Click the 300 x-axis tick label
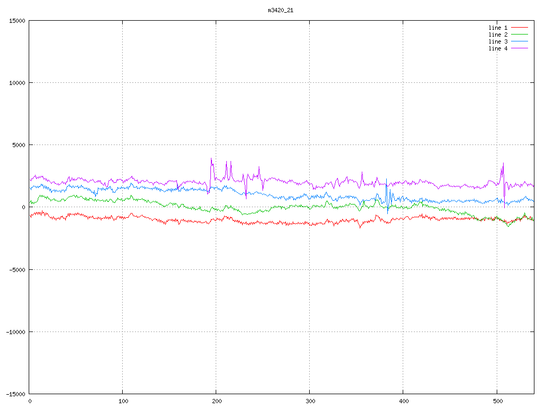This screenshot has width=544, height=408. 310,401
